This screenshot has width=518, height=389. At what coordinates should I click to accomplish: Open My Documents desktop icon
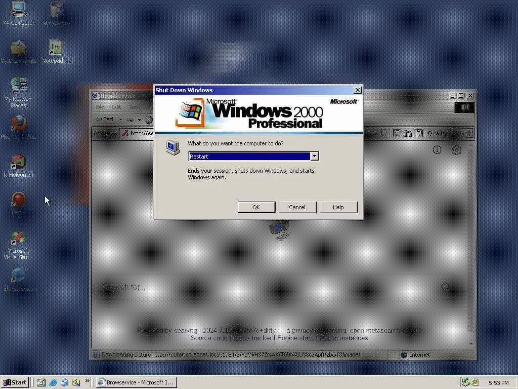[x=18, y=52]
